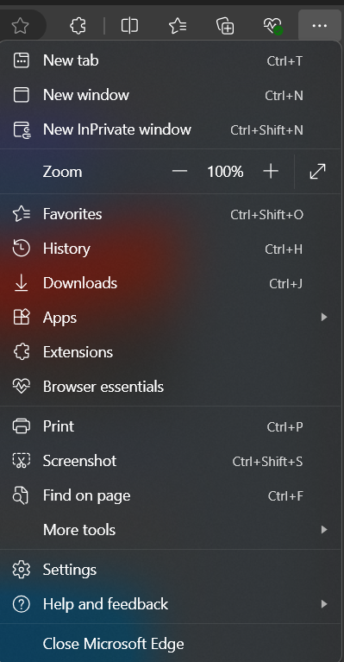Image resolution: width=344 pixels, height=662 pixels.
Task: Expand the More tools submenu
Action: click(171, 529)
